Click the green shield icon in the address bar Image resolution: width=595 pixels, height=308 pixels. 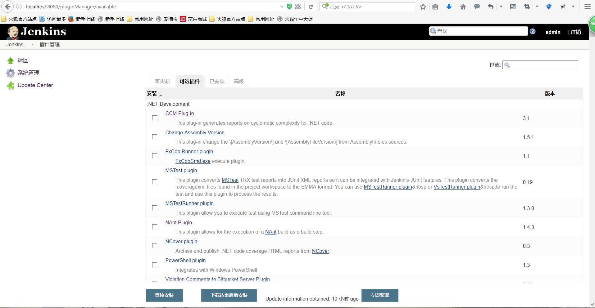tap(289, 7)
